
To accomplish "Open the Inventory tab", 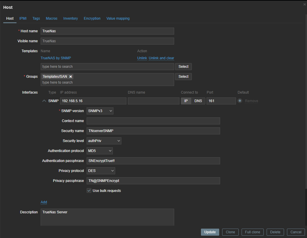I will pyautogui.click(x=70, y=18).
